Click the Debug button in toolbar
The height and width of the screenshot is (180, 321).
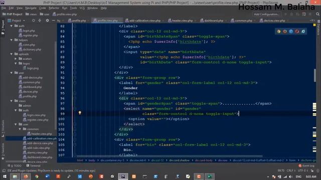[292, 14]
